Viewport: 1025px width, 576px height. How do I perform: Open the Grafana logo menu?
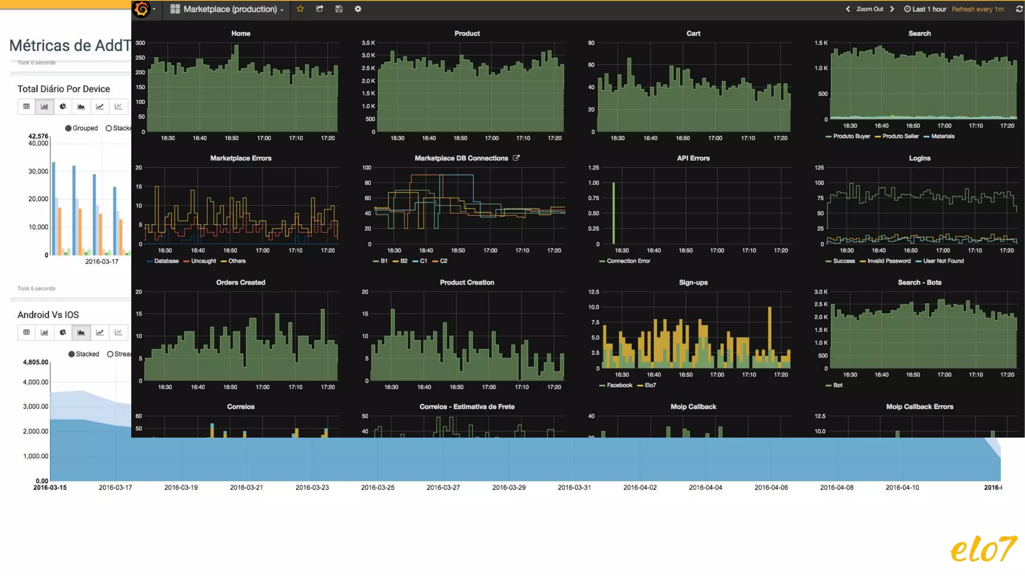(142, 9)
